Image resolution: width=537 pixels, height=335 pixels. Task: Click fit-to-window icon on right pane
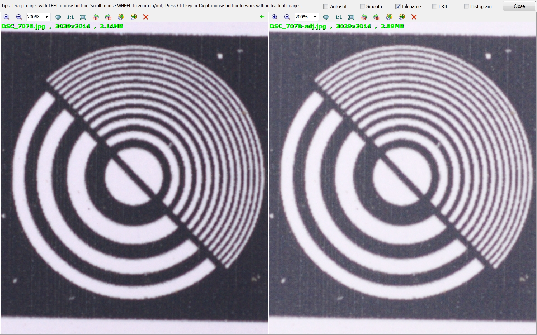coord(351,17)
